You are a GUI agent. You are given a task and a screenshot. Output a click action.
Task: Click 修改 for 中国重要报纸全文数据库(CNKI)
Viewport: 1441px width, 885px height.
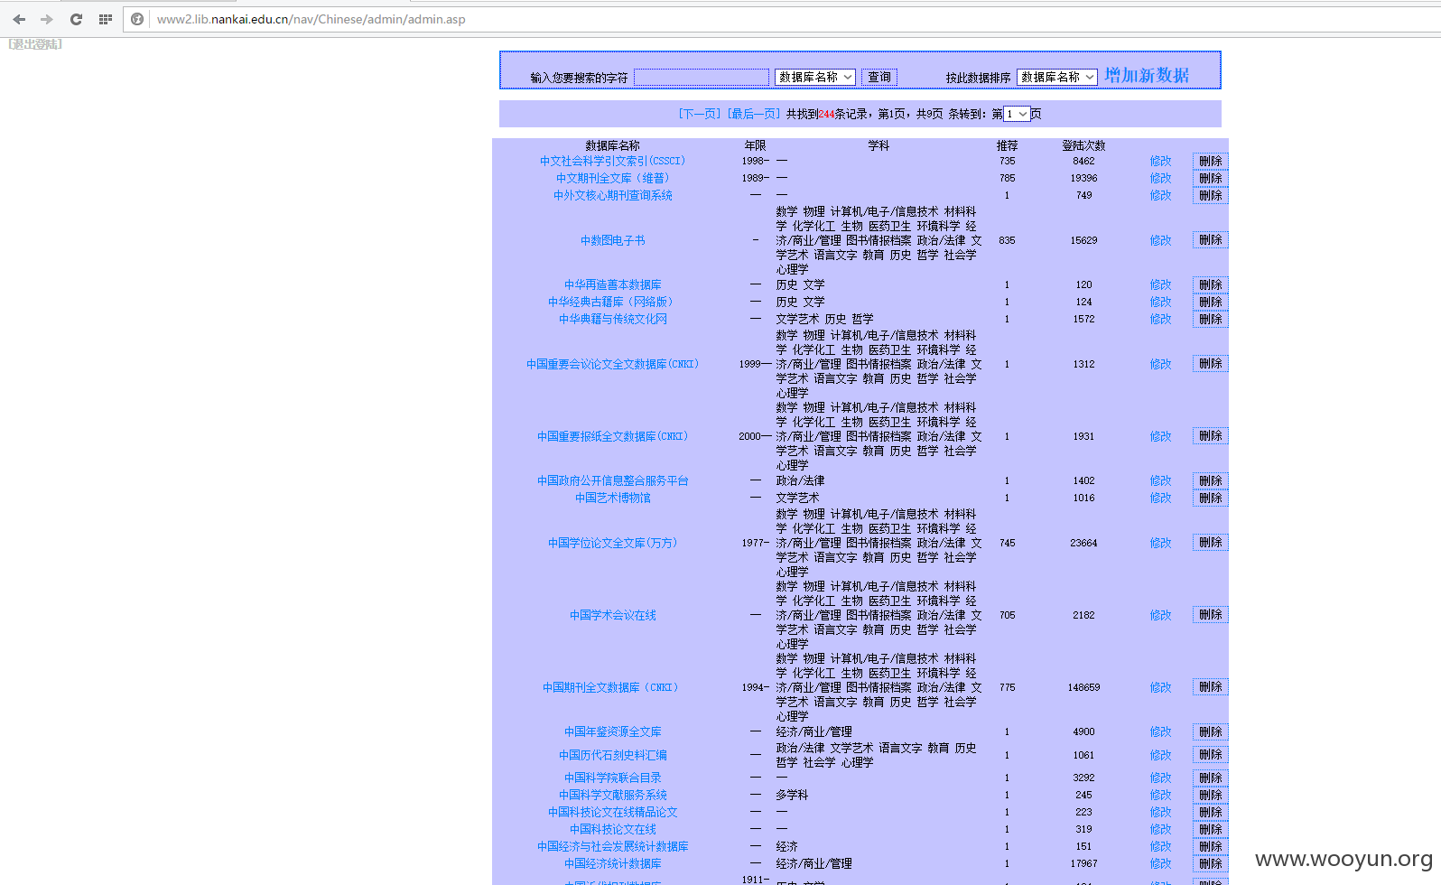1161,436
